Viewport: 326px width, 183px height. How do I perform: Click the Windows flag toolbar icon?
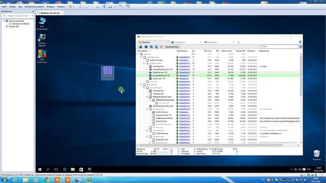[x=146, y=47]
